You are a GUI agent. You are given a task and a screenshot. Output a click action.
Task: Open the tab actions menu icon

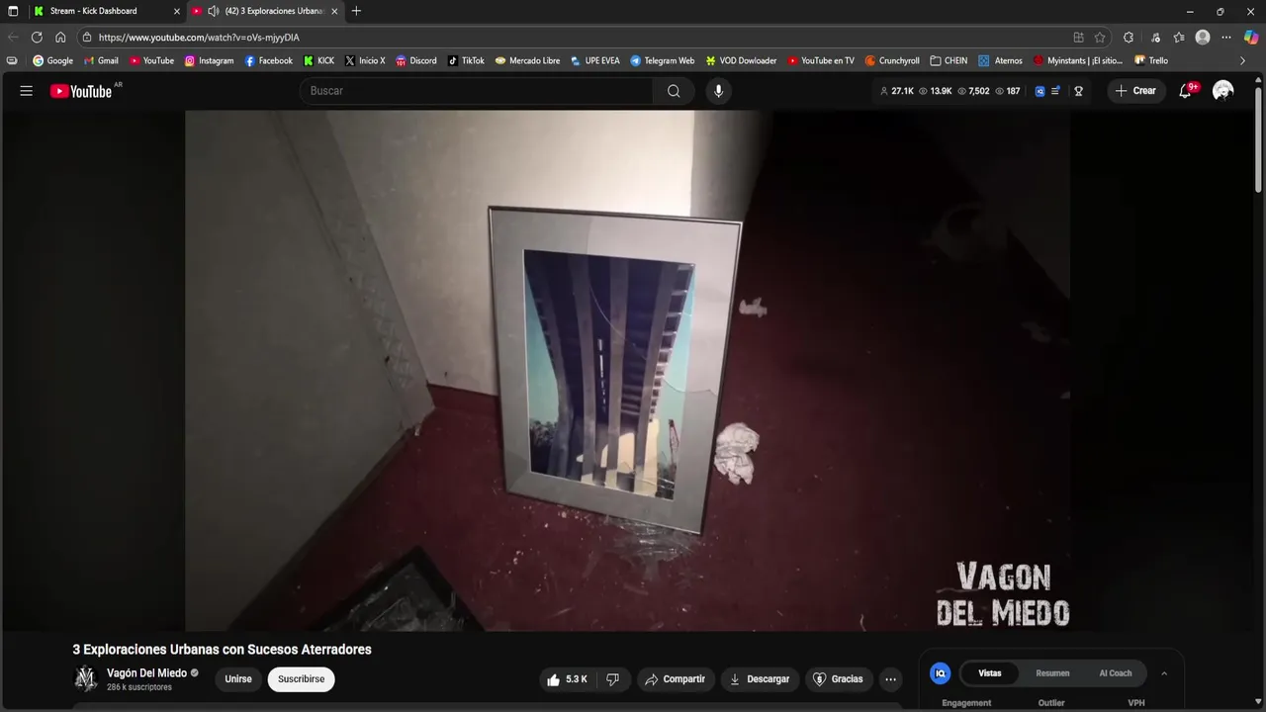click(x=13, y=11)
